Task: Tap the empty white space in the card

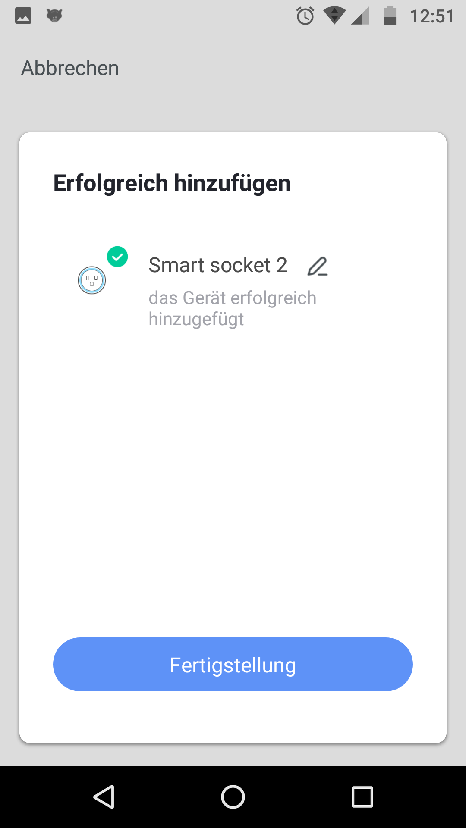Action: (x=233, y=474)
